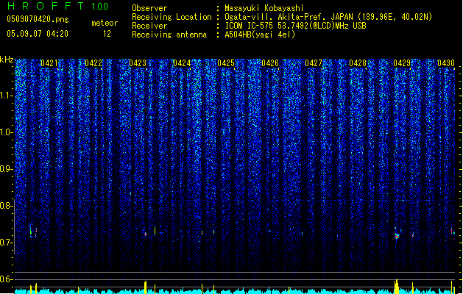Click the Receiving antenna label
This screenshot has height=294, width=463.
169,35
